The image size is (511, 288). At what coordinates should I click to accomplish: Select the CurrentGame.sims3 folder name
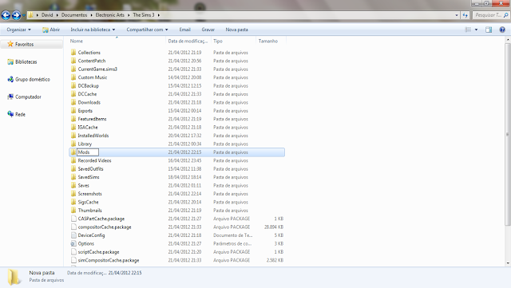click(97, 69)
